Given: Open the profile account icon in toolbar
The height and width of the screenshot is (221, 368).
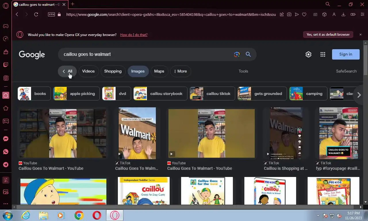Looking at the screenshot, I should pos(334,14).
